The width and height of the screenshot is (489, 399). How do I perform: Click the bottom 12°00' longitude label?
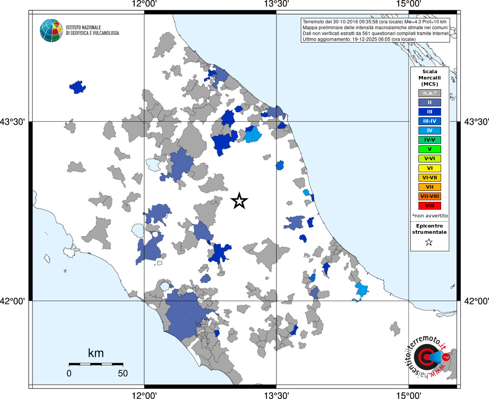click(x=144, y=395)
